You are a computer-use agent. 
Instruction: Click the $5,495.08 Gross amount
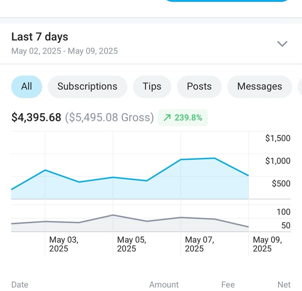[x=110, y=118]
